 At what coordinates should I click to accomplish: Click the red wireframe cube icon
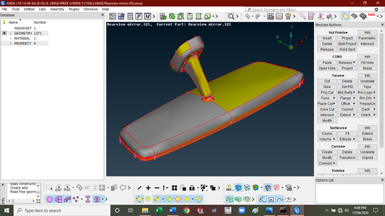click(277, 188)
